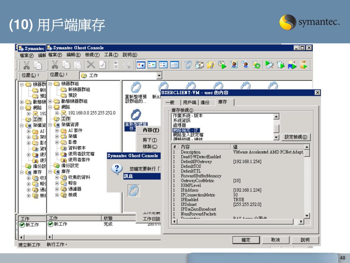Screen dimensions: 350x263
Task: Click the question mark icon in message dialog
Action: (117, 169)
